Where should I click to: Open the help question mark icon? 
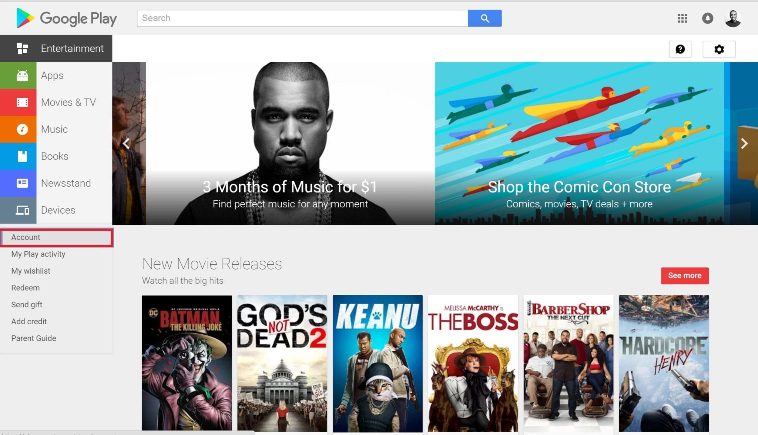point(680,48)
